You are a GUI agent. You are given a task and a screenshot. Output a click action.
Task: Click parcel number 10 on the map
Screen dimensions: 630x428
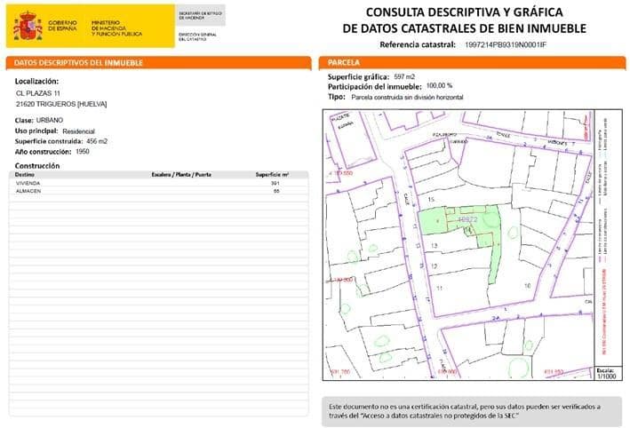(527, 286)
